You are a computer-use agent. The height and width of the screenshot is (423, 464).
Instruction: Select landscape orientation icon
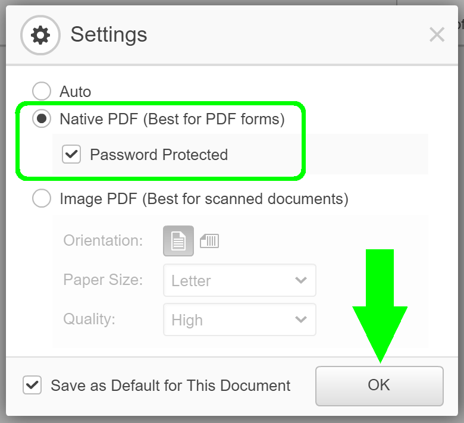pos(209,241)
